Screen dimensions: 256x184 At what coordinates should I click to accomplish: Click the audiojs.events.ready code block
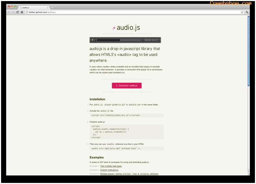127,132
